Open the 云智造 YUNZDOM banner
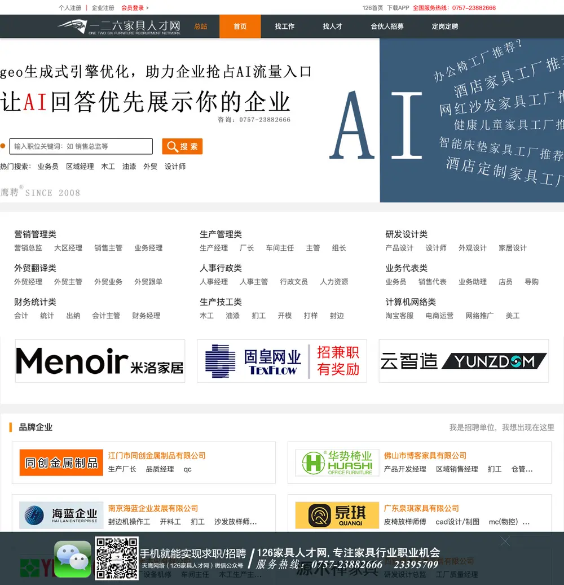 click(464, 361)
